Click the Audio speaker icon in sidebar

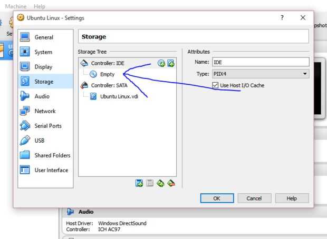coord(25,96)
